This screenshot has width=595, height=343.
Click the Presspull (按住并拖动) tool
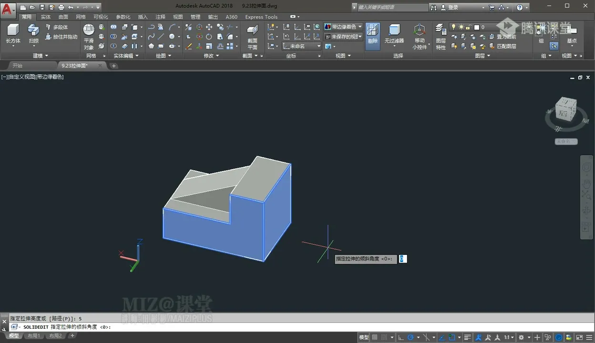click(x=62, y=37)
